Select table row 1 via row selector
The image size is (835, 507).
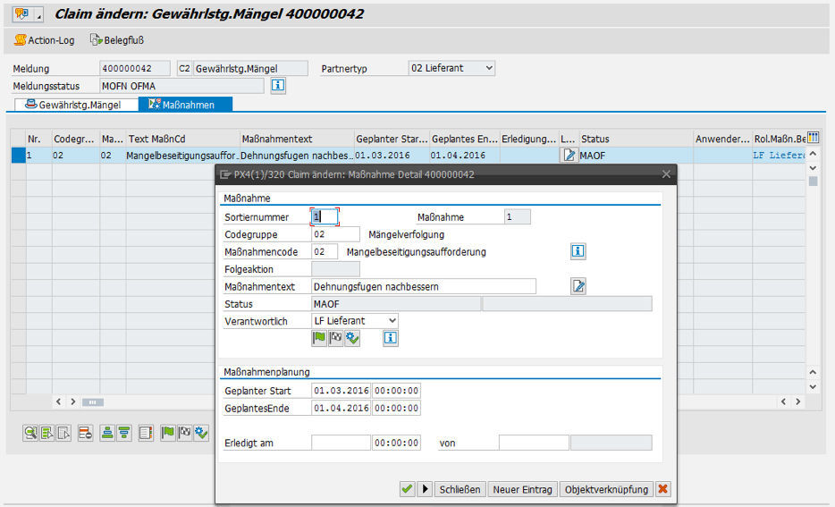(18, 155)
